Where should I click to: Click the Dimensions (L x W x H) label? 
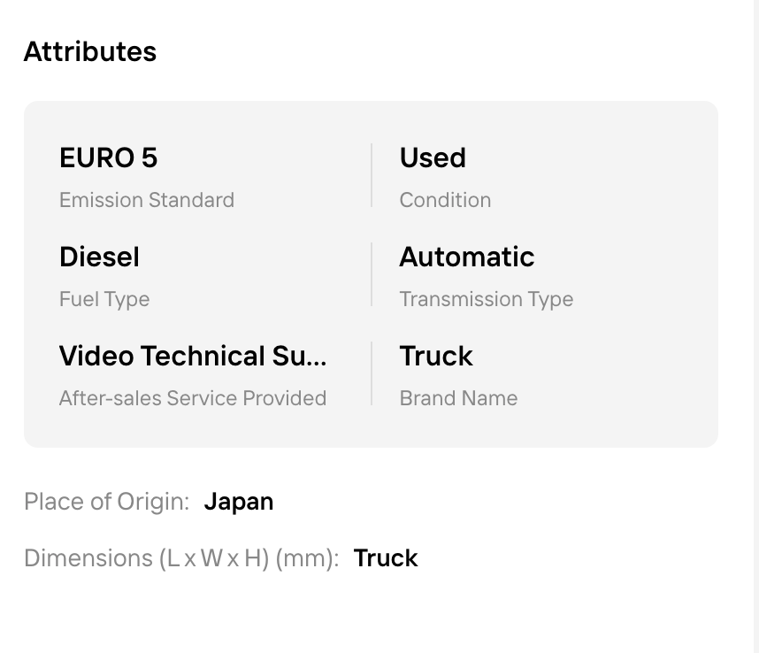coord(181,558)
